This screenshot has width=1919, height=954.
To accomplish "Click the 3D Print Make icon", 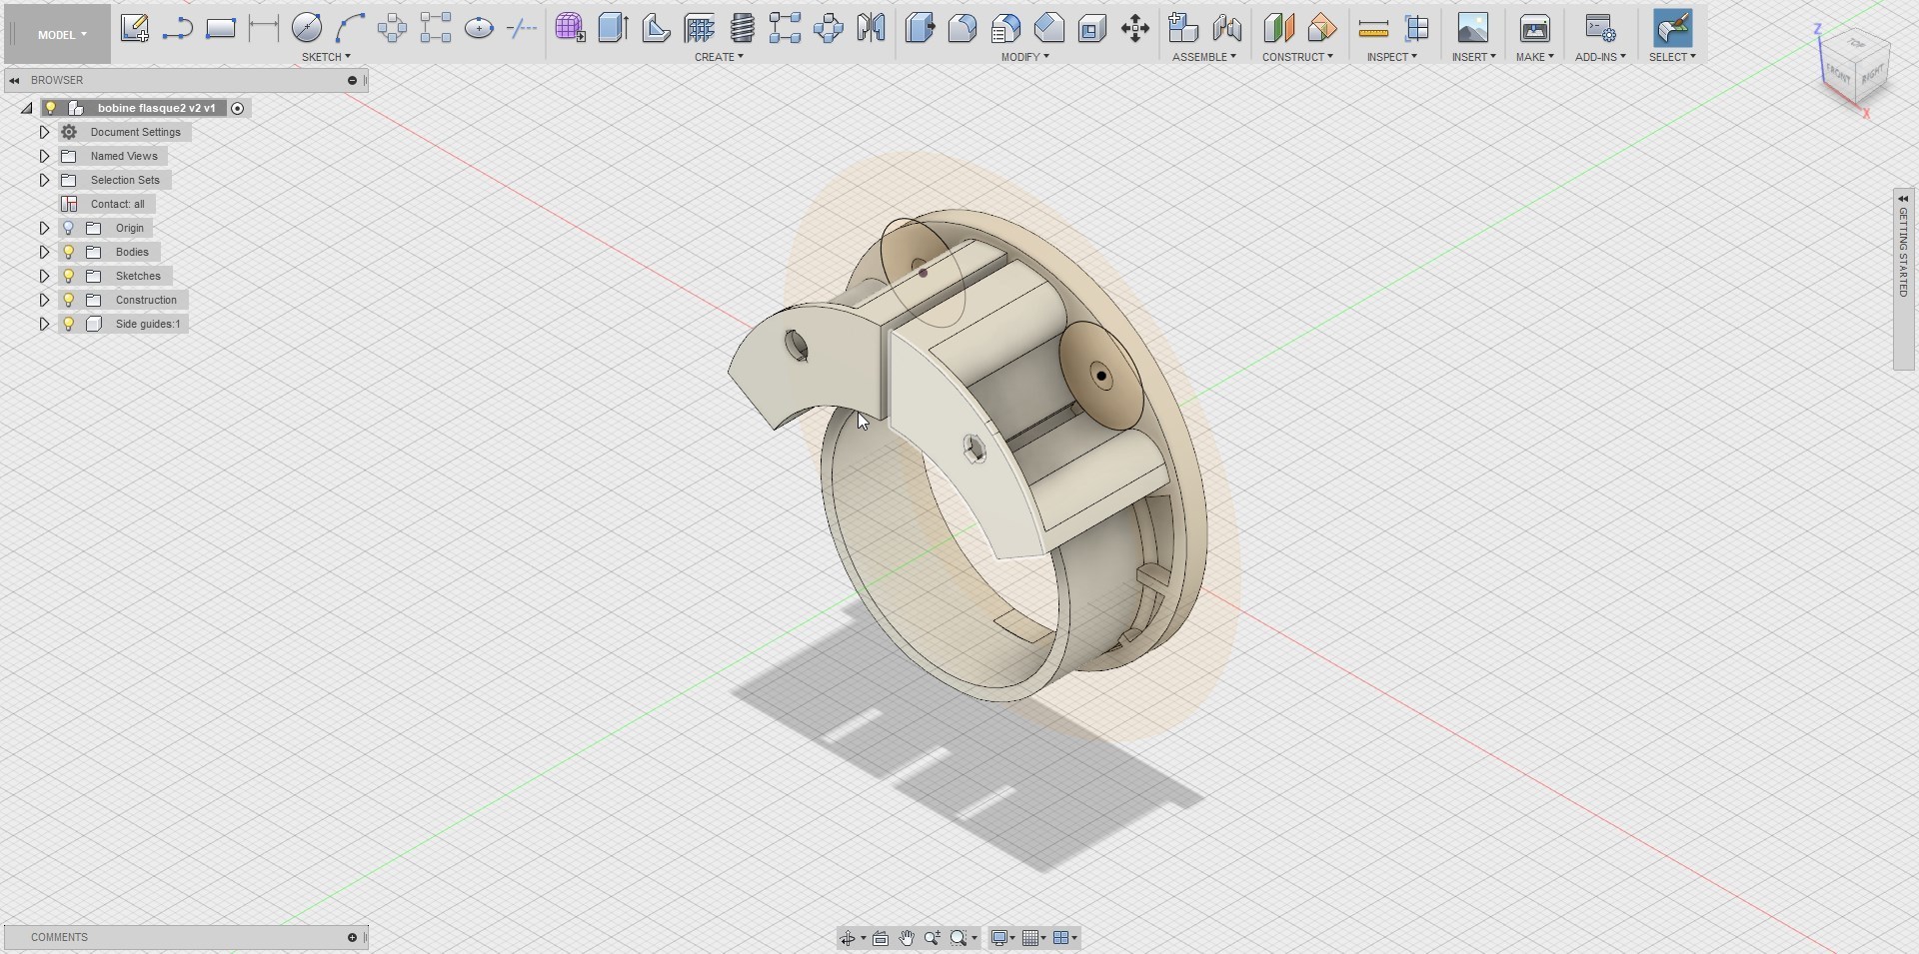I will 1534,28.
